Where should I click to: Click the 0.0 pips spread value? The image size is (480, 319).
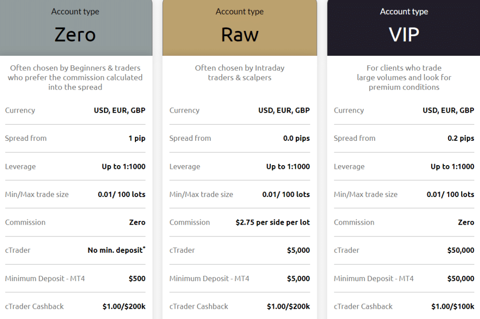click(296, 138)
